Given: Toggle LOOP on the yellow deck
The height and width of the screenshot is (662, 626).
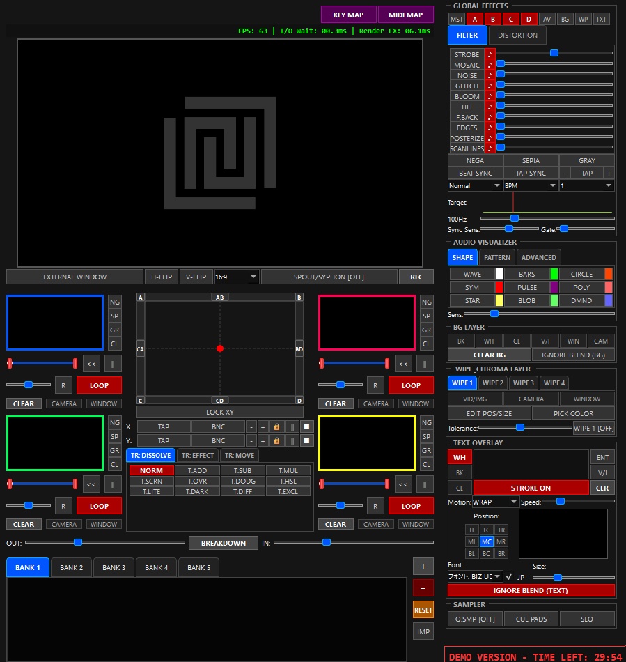Looking at the screenshot, I should pos(411,506).
